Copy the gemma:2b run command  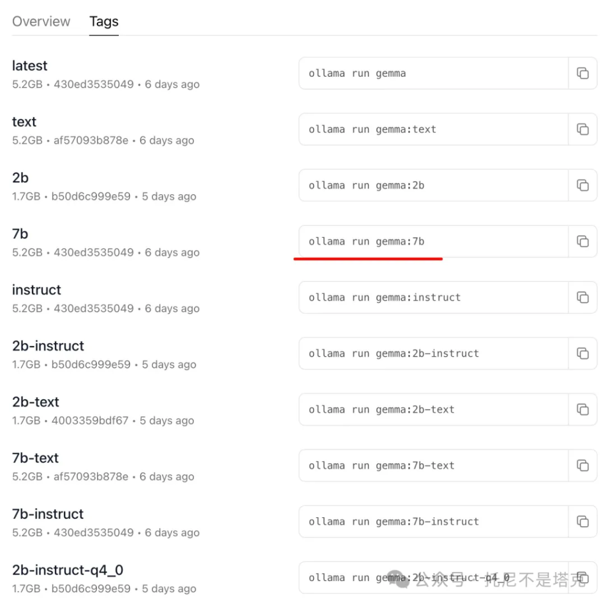(583, 185)
